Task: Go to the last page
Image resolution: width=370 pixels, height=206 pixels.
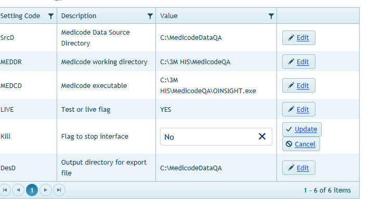Action: click(x=59, y=190)
